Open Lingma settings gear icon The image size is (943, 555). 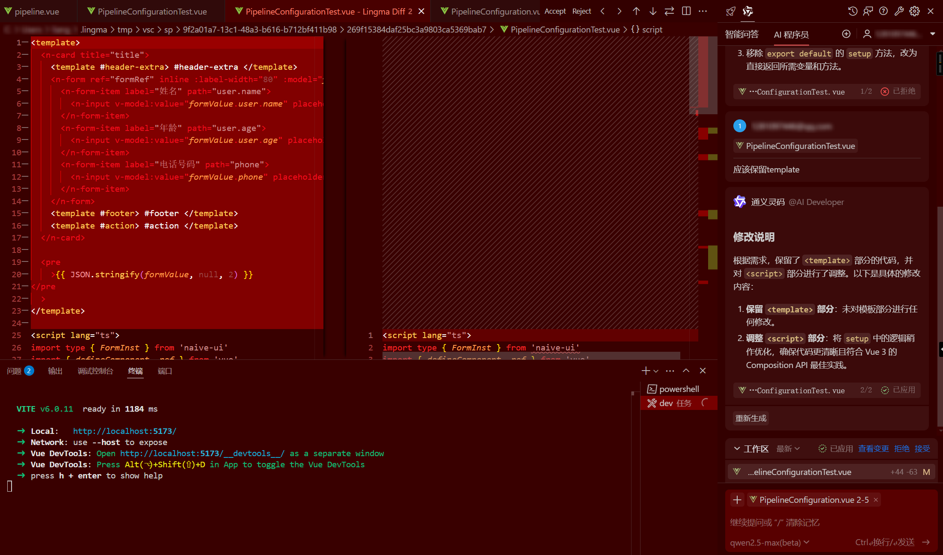[914, 11]
